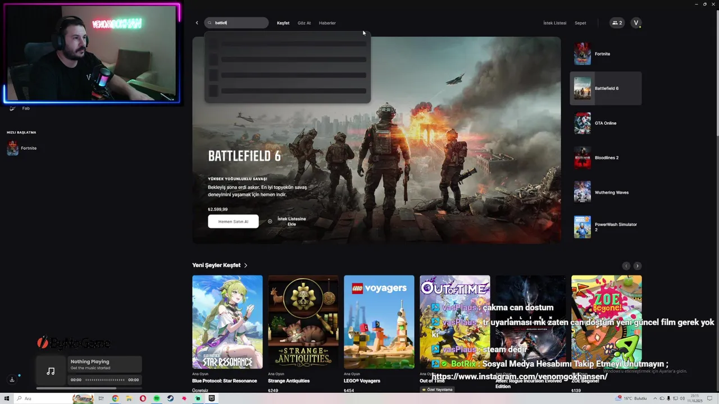Screen dimensions: 719x404
Task: Select Battlefield 6 in the featured list
Action: pyautogui.click(x=606, y=88)
